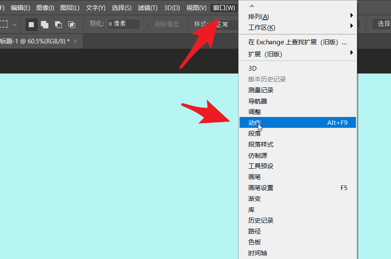Select the Subtract from Selection icon
The image size is (391, 259).
coord(58,25)
